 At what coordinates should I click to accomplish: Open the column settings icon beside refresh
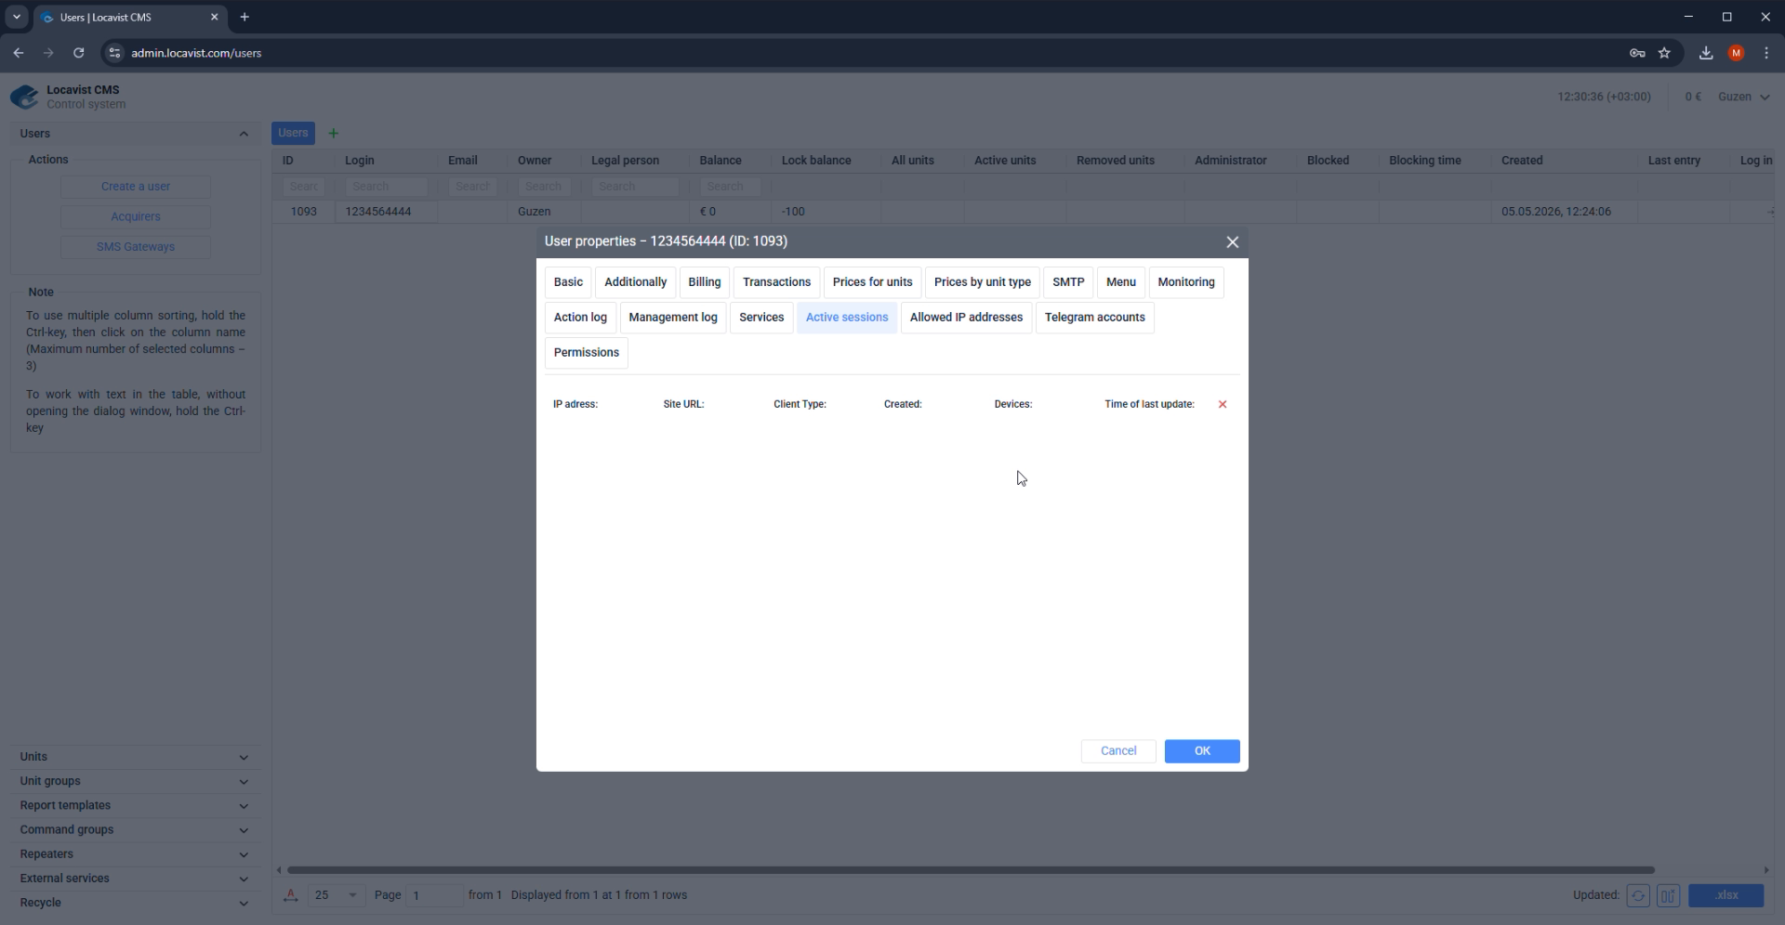1668,895
